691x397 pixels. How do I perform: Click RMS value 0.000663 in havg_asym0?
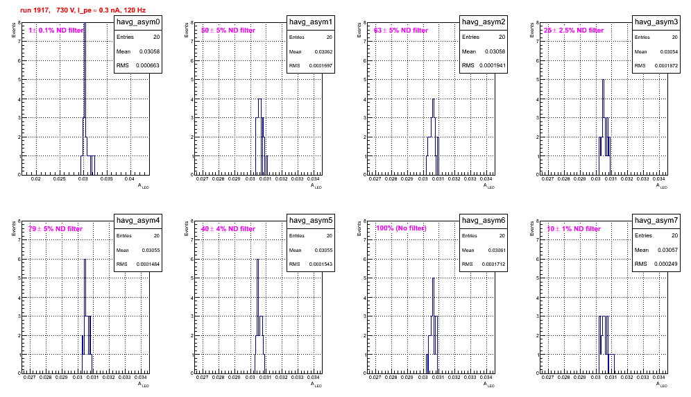click(x=148, y=65)
